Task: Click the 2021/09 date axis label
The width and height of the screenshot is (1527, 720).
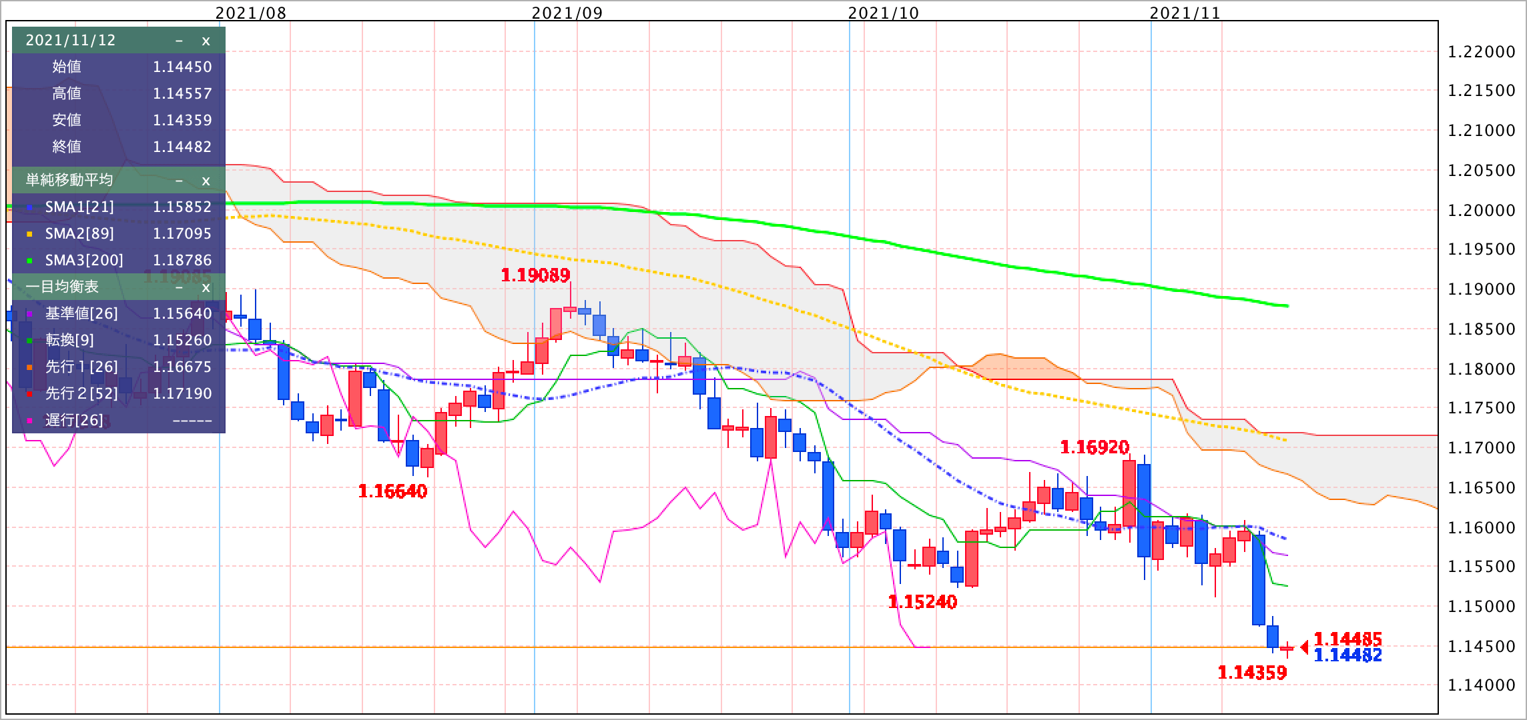Action: click(567, 13)
